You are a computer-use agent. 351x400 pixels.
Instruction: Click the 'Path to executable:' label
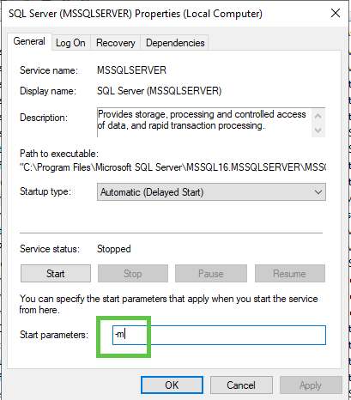(x=59, y=154)
